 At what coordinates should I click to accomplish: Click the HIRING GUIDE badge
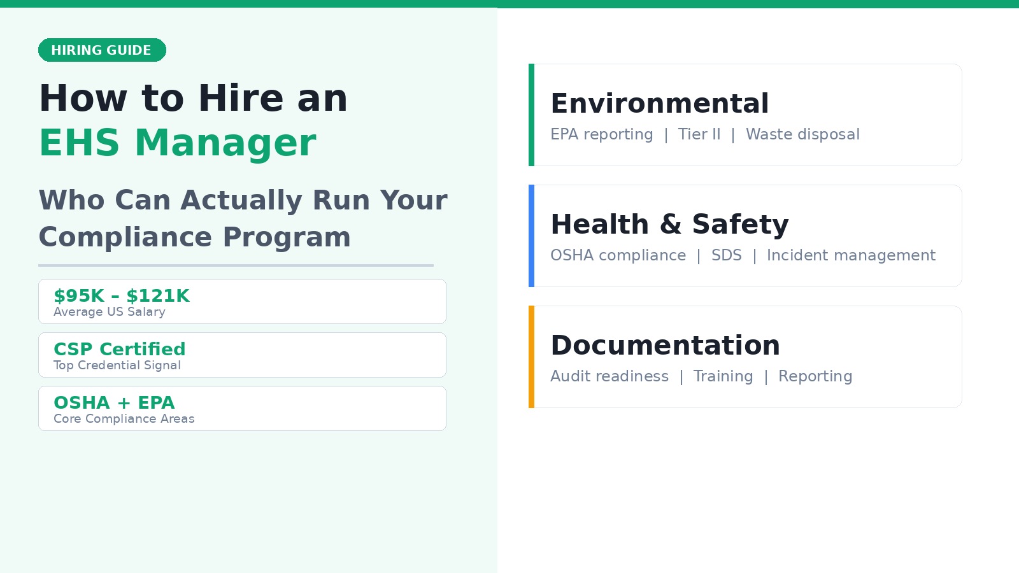(102, 50)
